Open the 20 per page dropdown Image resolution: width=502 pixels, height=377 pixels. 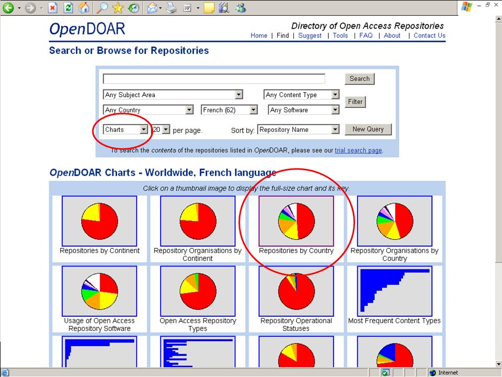[x=161, y=129]
